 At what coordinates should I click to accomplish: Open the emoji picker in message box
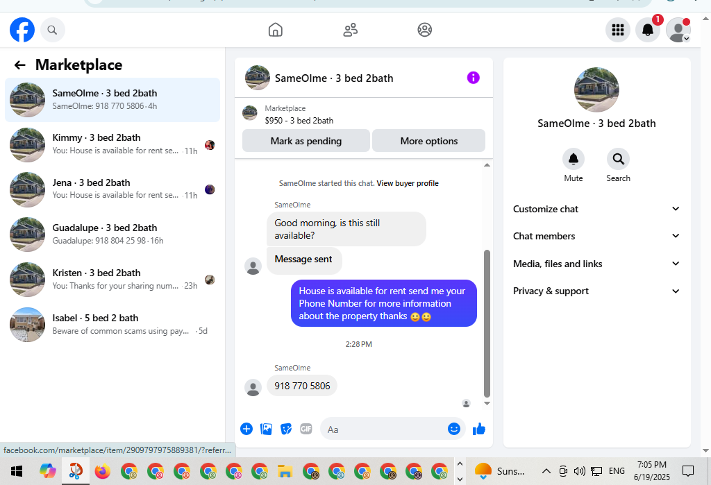pyautogui.click(x=454, y=429)
